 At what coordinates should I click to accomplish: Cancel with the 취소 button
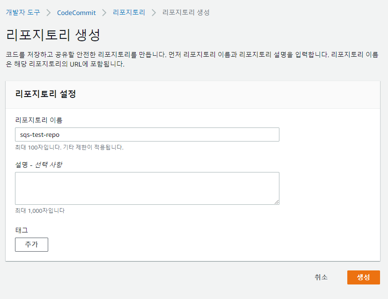[321, 277]
